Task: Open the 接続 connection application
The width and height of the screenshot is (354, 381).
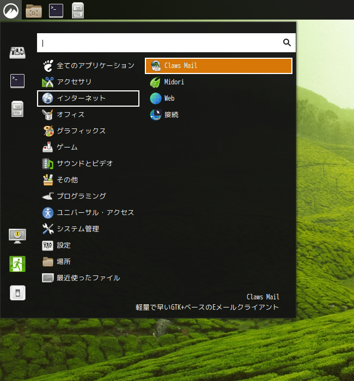Action: (x=218, y=115)
